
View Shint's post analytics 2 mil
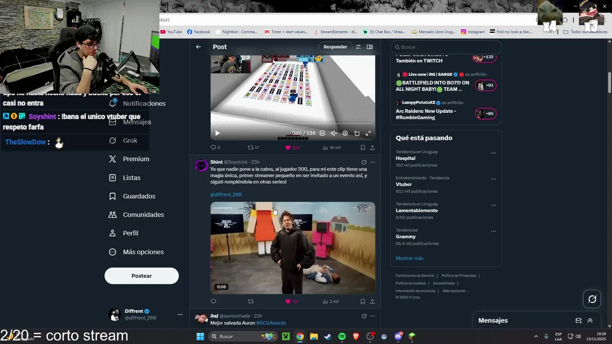click(330, 301)
